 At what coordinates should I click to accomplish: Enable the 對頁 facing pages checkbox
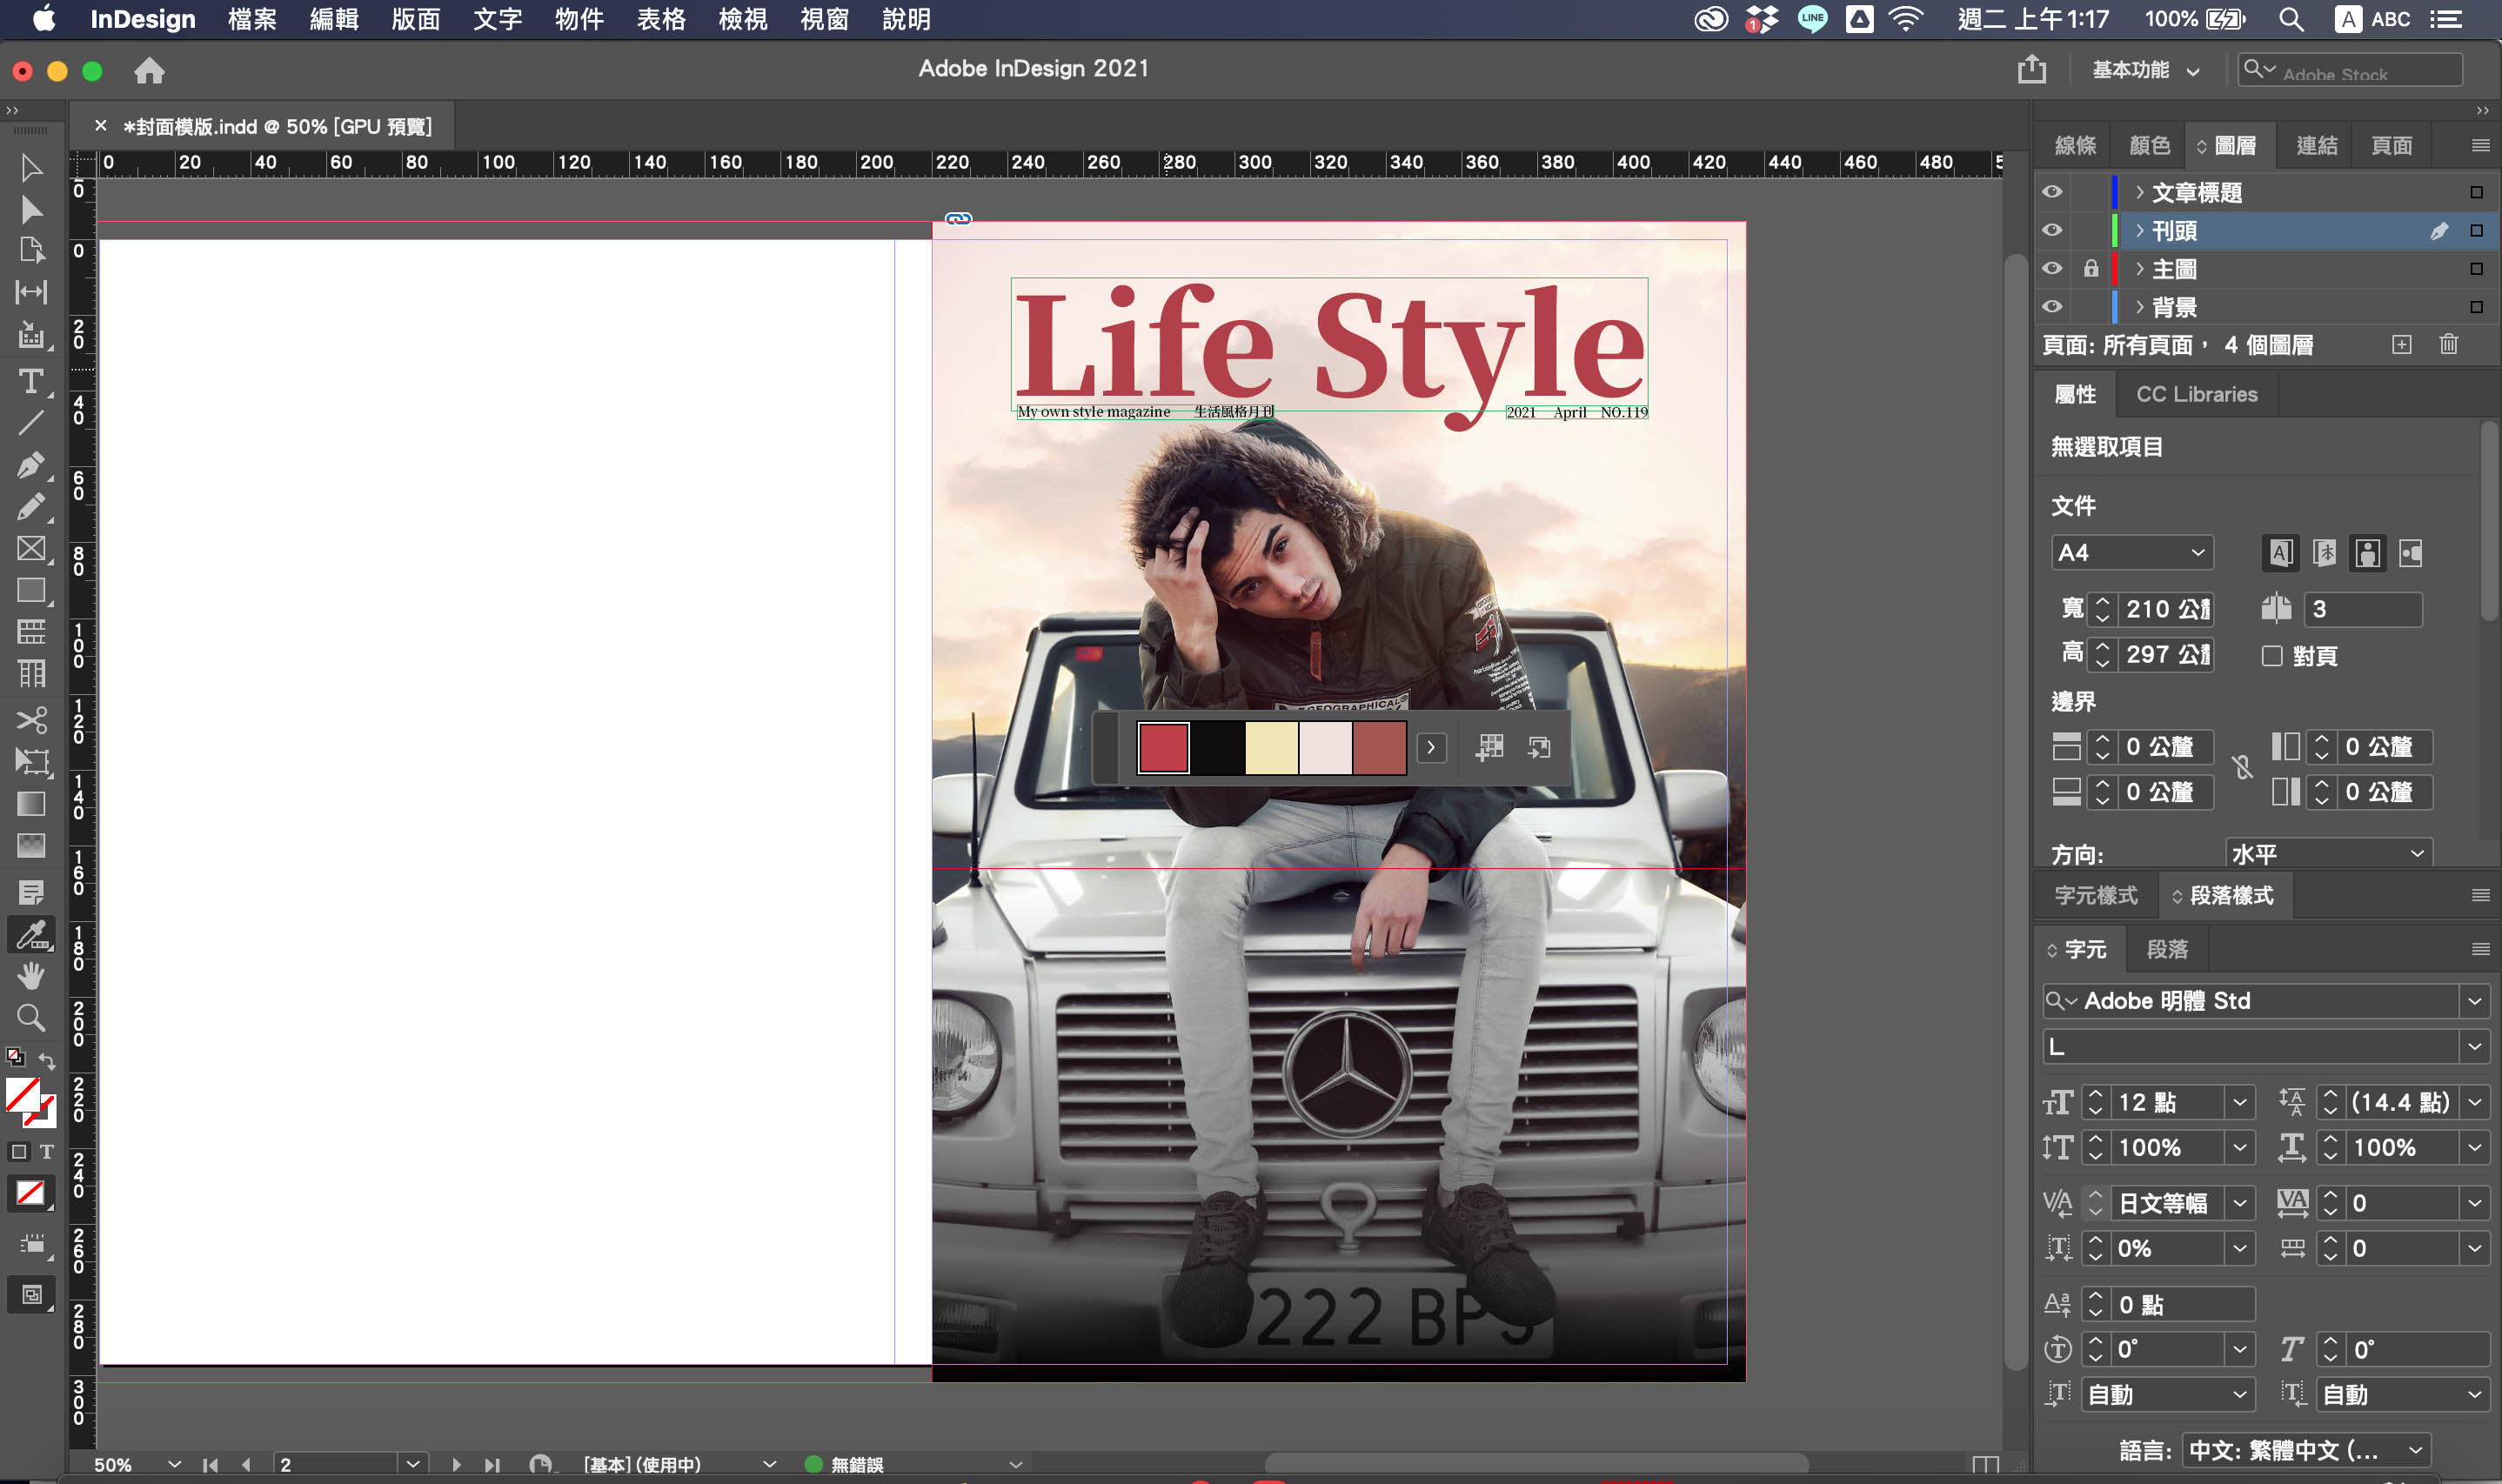(2272, 656)
